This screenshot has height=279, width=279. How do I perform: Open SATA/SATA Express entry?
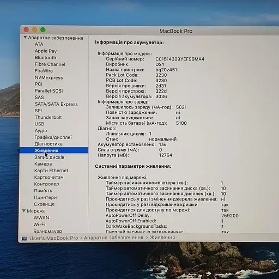[x=56, y=104]
